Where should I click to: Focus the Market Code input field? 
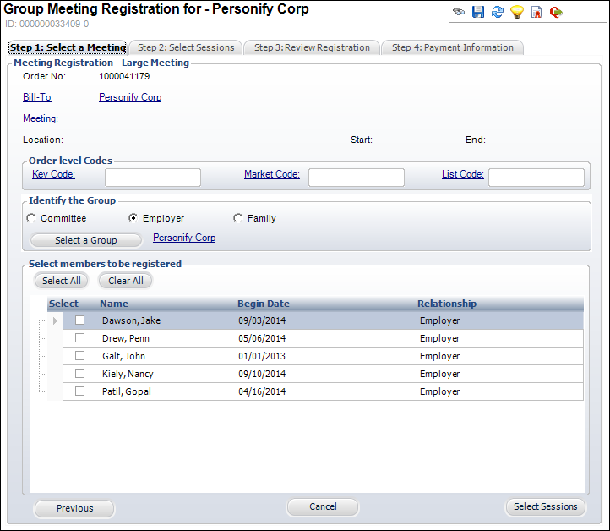(357, 178)
